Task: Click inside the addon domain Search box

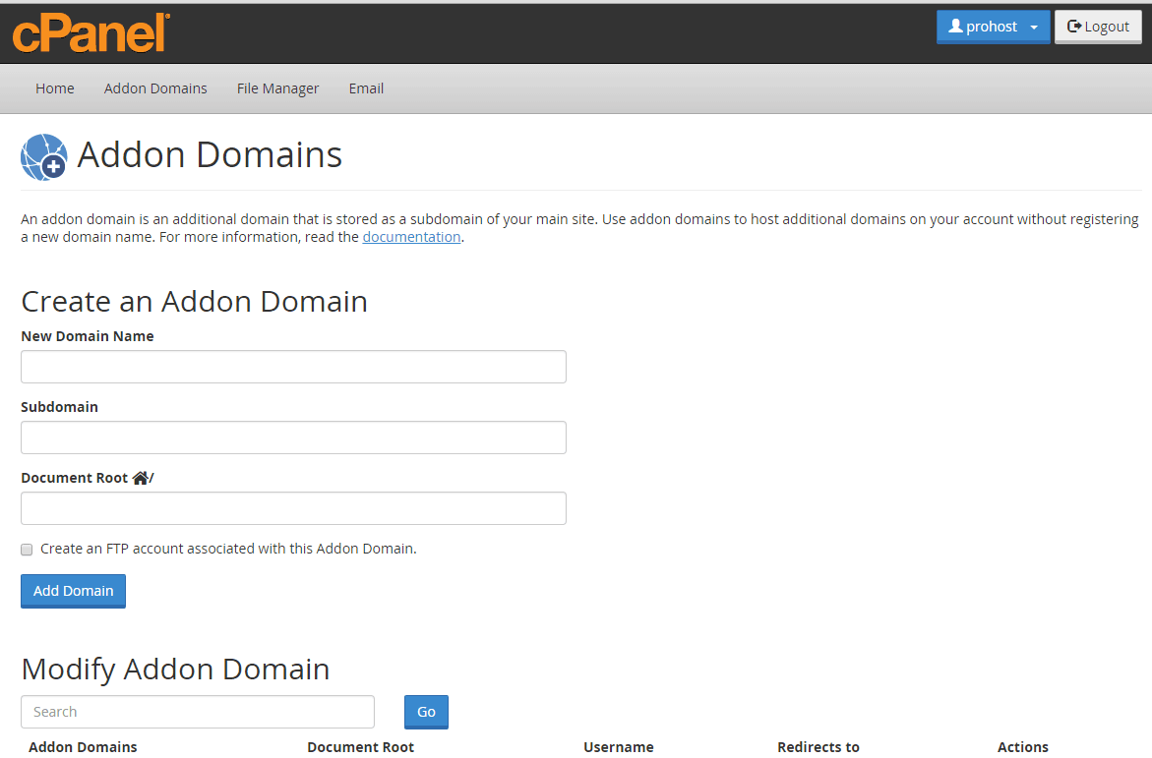Action: [197, 711]
